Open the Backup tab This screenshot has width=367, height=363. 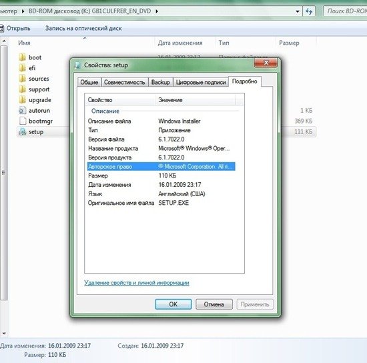click(x=161, y=82)
